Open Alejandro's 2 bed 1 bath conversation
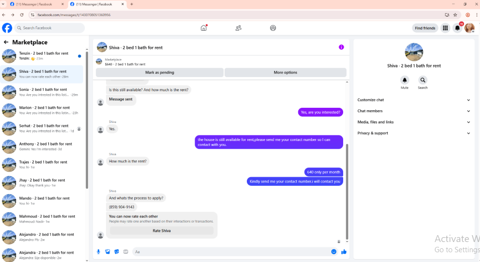The image size is (480, 262). pos(42,237)
